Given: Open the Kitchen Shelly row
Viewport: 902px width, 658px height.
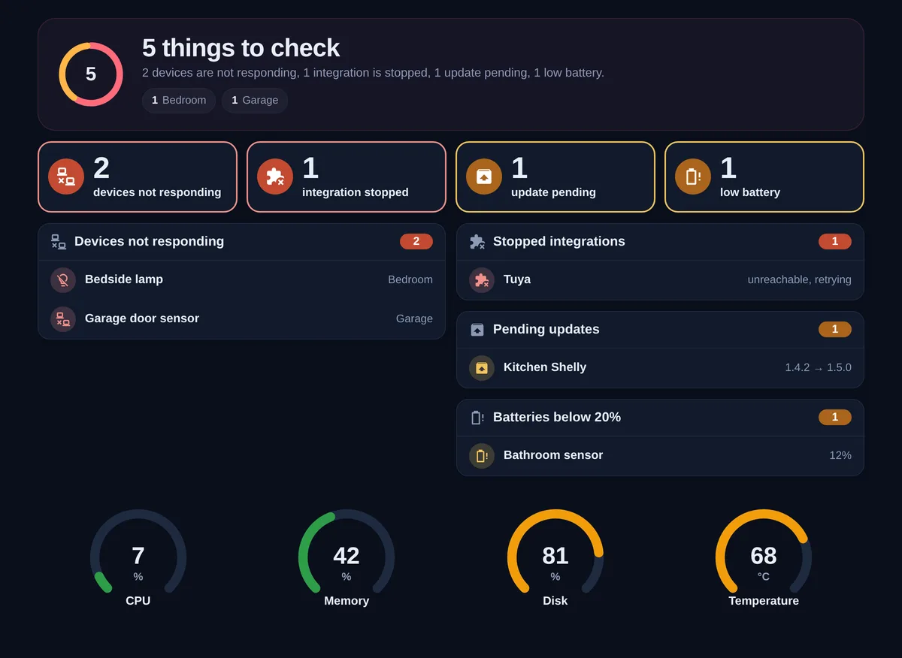Looking at the screenshot, I should (x=661, y=368).
